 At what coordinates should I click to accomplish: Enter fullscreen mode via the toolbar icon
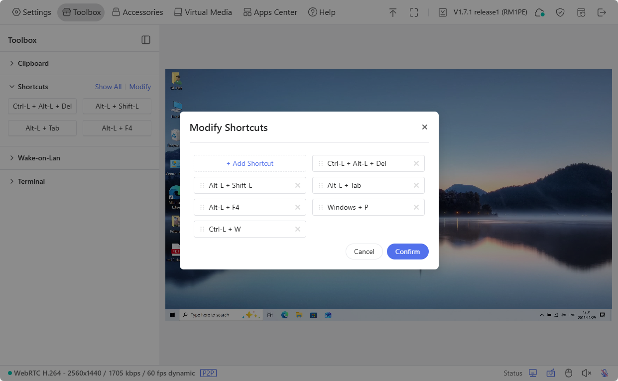pyautogui.click(x=414, y=12)
